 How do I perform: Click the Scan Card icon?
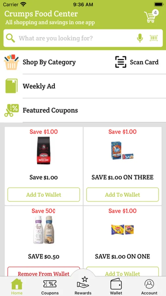(121, 62)
